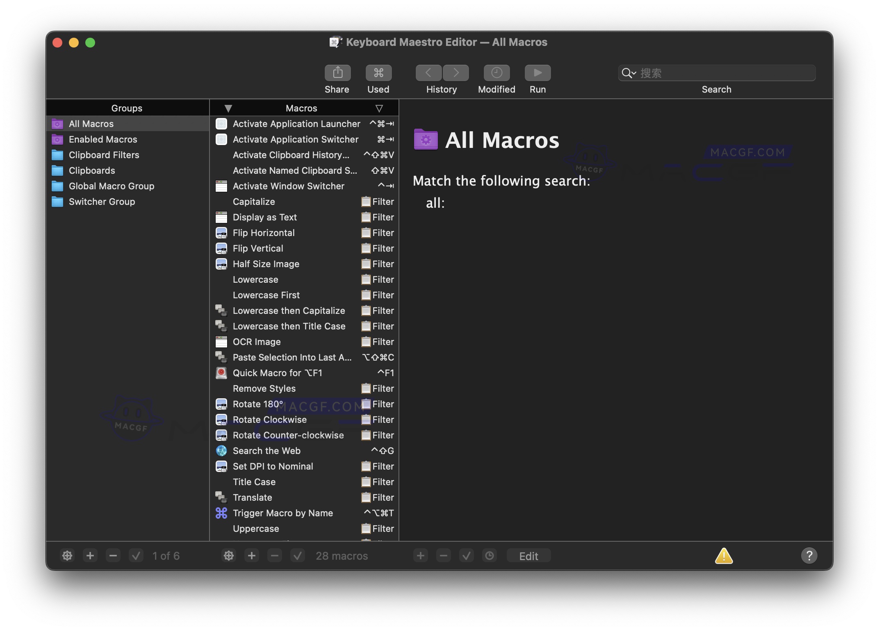879x631 pixels.
Task: Select the Enabled Macros group
Action: 103,139
